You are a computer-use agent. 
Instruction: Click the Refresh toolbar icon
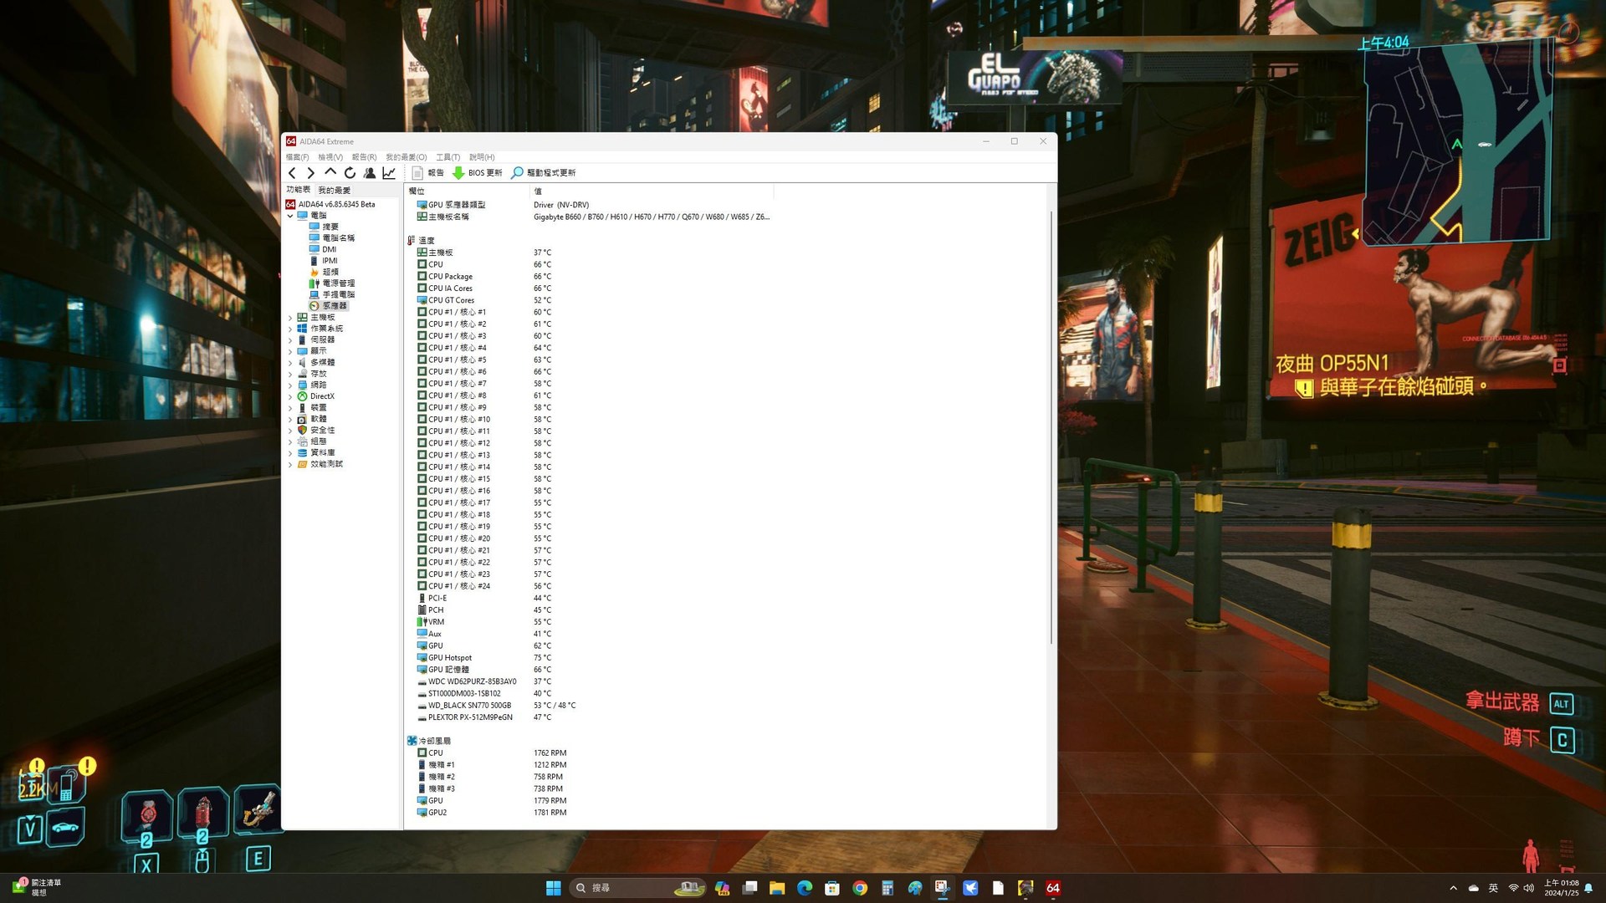[350, 173]
